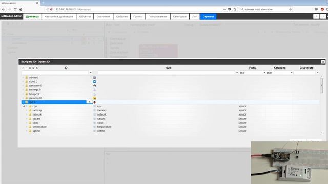Click the dialog scrollbar thumb
328x184 pixels.
(x=322, y=86)
